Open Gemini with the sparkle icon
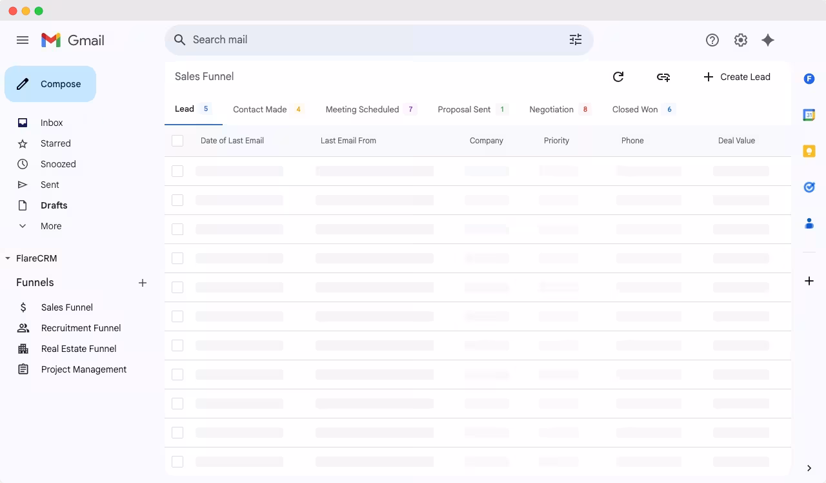826x483 pixels. tap(768, 39)
